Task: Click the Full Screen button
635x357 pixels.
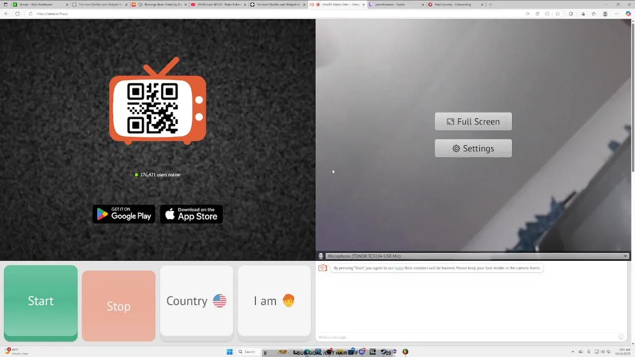Action: (x=473, y=121)
